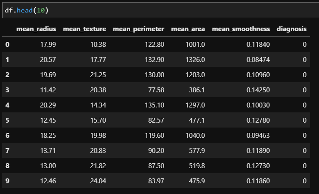
Task: Click row index 9 label
Action: [7, 181]
